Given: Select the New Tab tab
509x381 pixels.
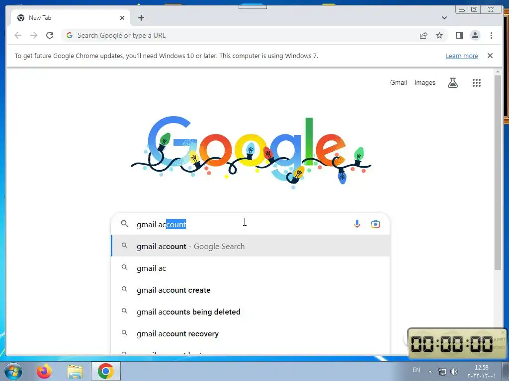Looking at the screenshot, I should (71, 18).
